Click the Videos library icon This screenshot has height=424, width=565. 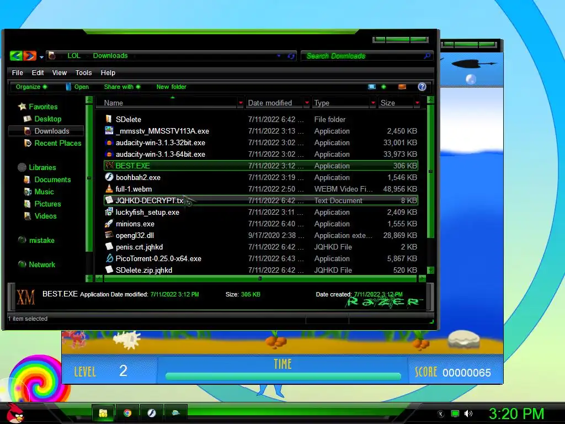[x=28, y=216]
